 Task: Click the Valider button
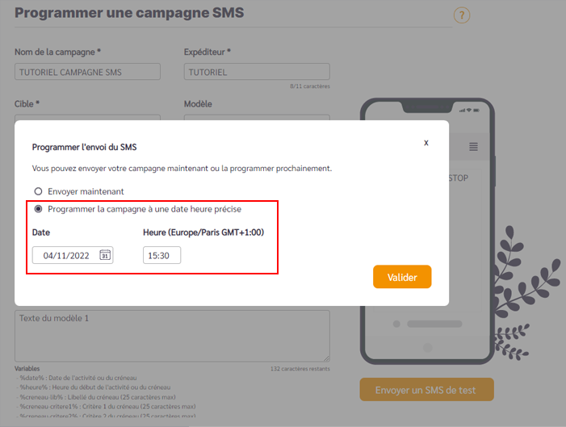[x=402, y=277]
